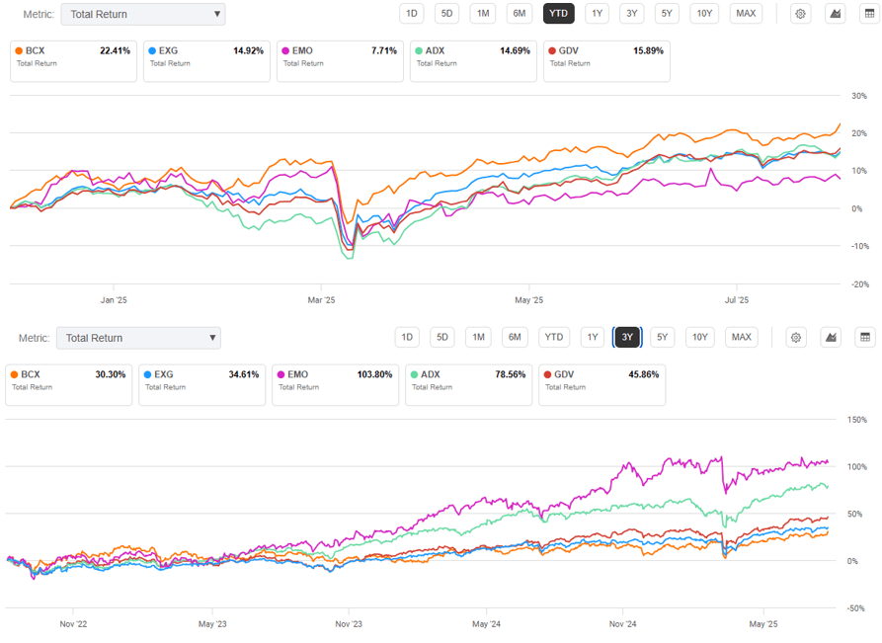Image resolution: width=882 pixels, height=643 pixels.
Task: Open the top Metric dropdown
Action: point(142,14)
